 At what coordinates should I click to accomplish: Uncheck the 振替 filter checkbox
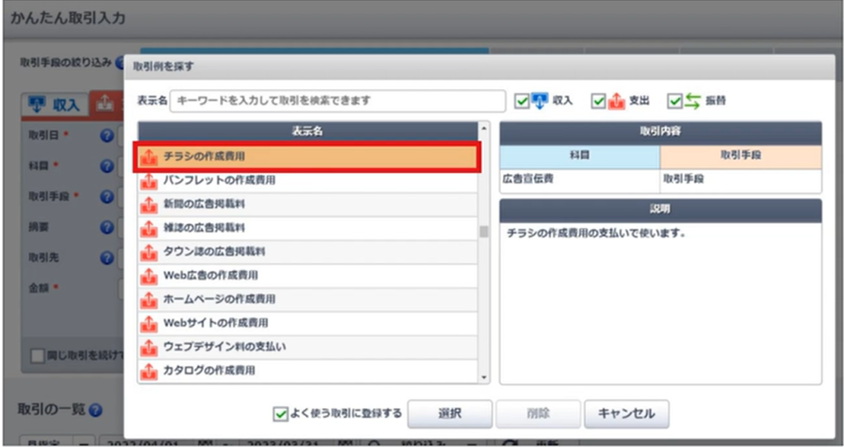(675, 100)
